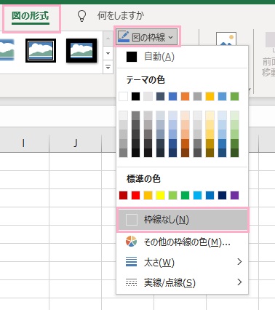
Task: Expand the full picture styles gallery
Action: click(108, 67)
